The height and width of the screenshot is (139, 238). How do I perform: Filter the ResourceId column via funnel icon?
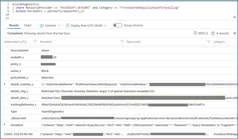tap(209, 42)
